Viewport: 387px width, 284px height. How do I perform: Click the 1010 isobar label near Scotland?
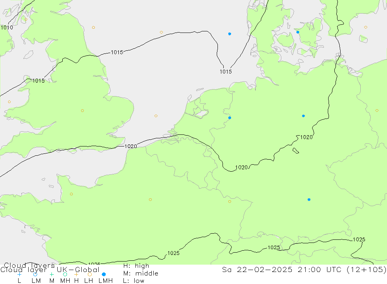pyautogui.click(x=7, y=28)
